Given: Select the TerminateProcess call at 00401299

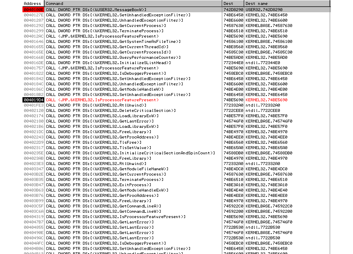Looking at the screenshot, I should pyautogui.click(x=176, y=31).
